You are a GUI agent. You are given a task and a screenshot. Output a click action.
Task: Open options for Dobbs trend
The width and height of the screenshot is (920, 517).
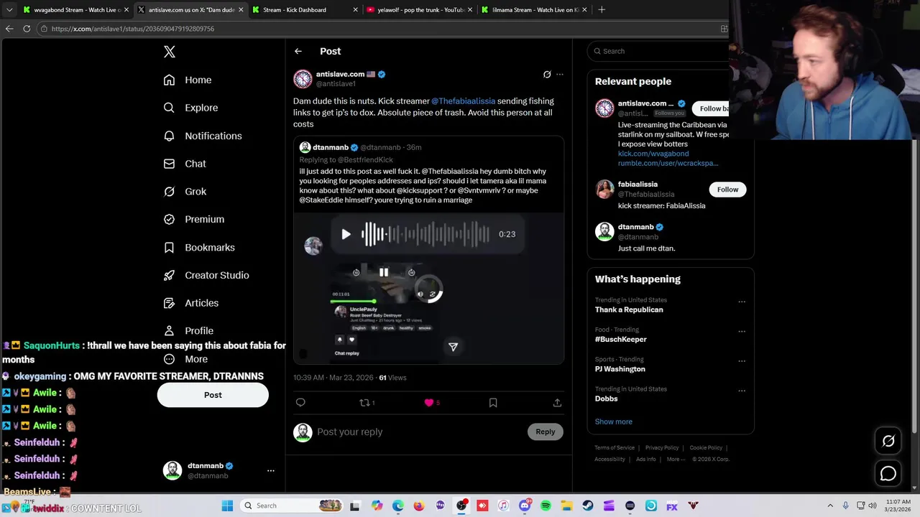click(x=742, y=391)
